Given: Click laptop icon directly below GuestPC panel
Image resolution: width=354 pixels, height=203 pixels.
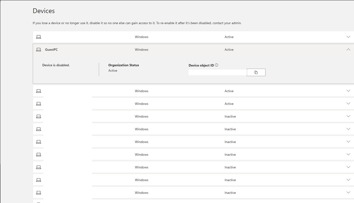Looking at the screenshot, I should (x=38, y=91).
